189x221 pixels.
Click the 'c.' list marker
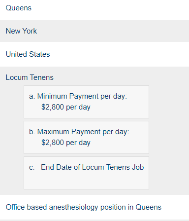point(31,167)
